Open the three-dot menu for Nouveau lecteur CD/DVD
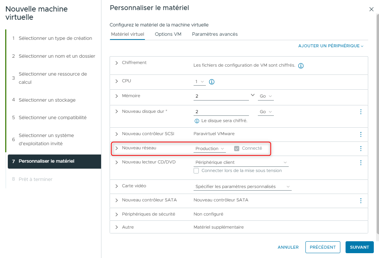 (360, 163)
